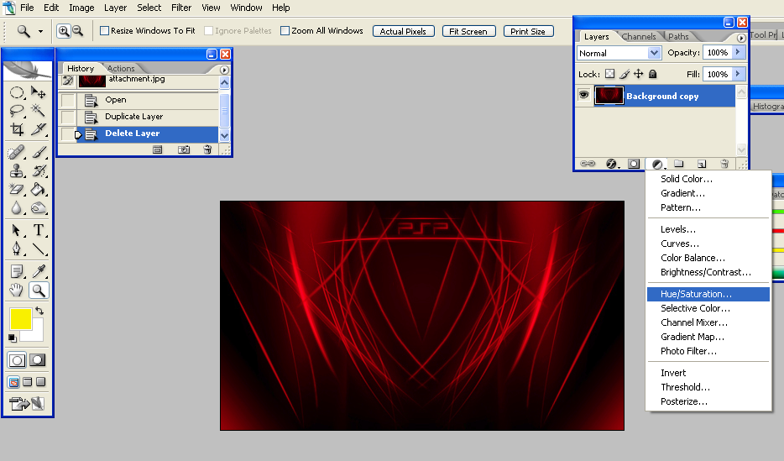The image size is (784, 461).
Task: Set history brush source for Open state
Action: coord(67,100)
